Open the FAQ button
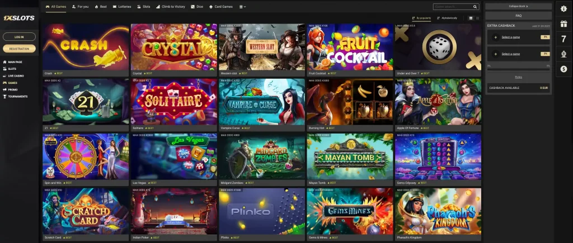Image resolution: width=573 pixels, height=243 pixels. (518, 16)
